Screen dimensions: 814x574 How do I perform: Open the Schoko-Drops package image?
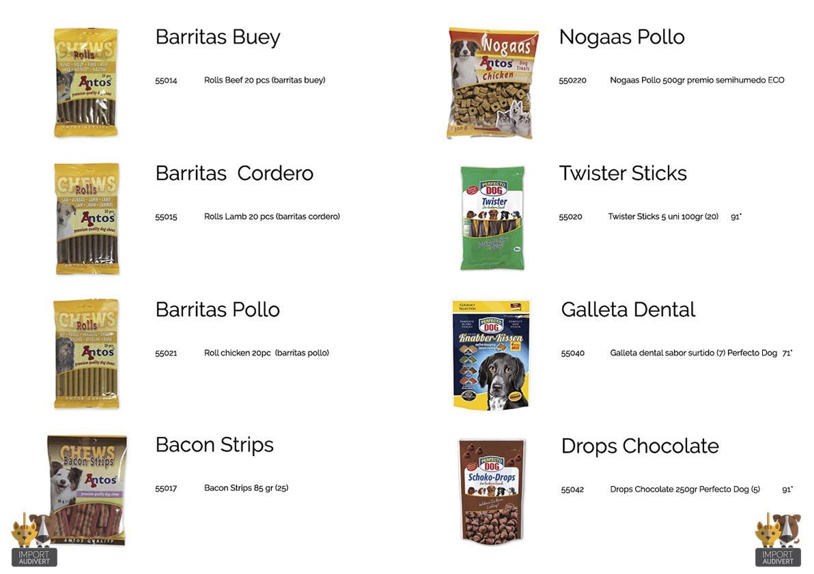[492, 491]
